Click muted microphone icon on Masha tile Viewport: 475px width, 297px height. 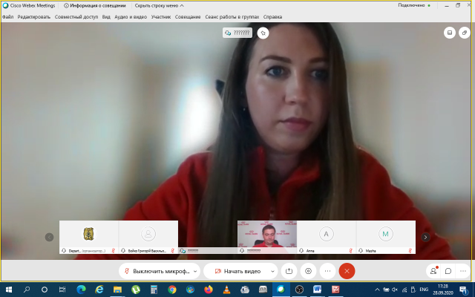point(410,251)
